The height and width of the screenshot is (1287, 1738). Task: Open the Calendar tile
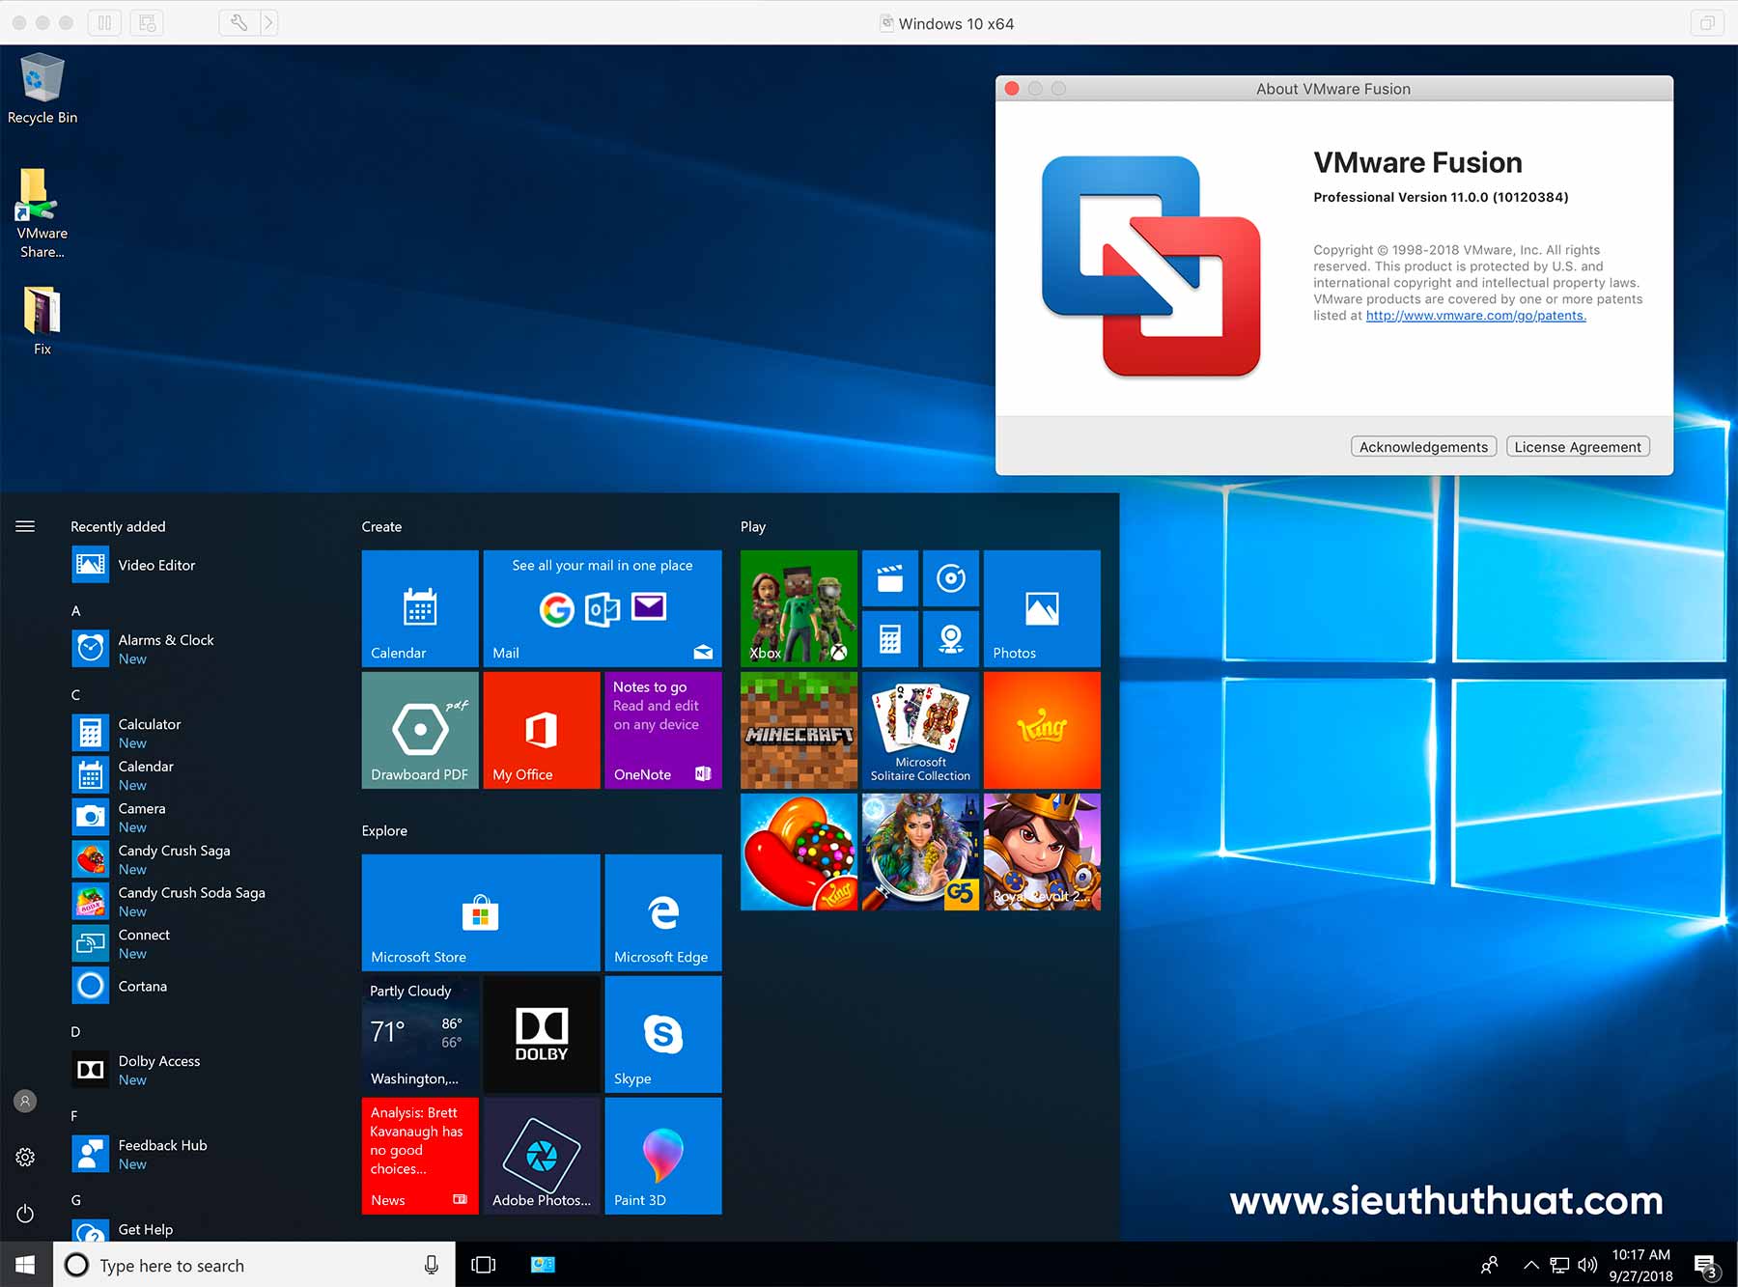(420, 608)
